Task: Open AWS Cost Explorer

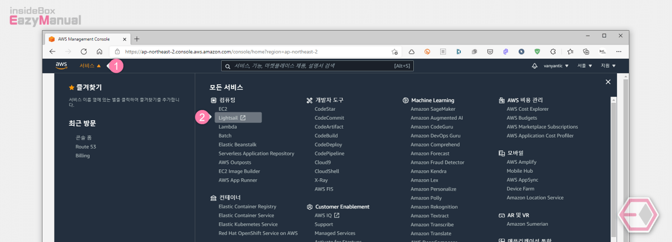Action: coord(528,109)
